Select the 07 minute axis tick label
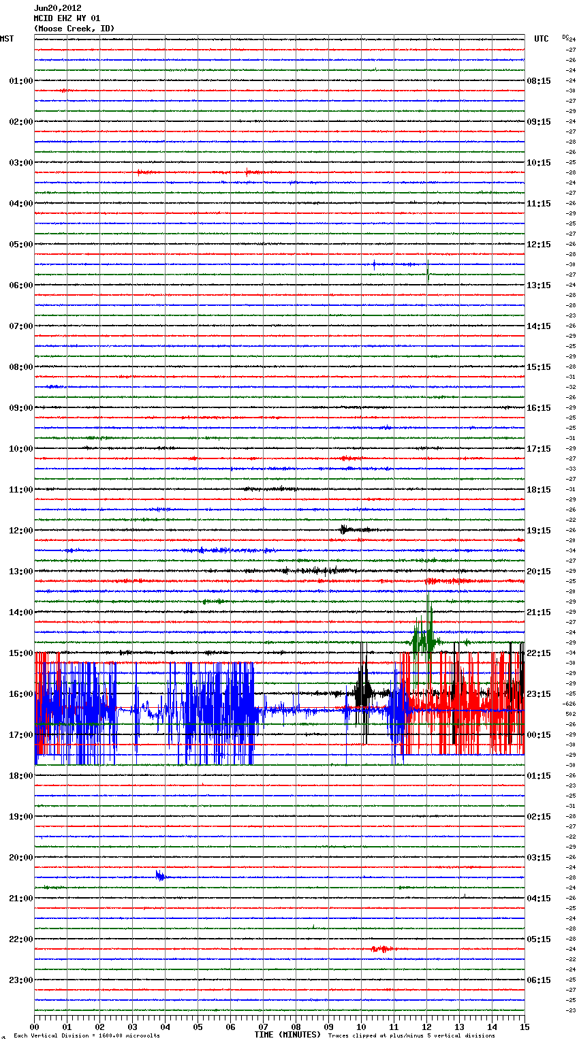The width and height of the screenshot is (579, 1045). click(x=264, y=1027)
